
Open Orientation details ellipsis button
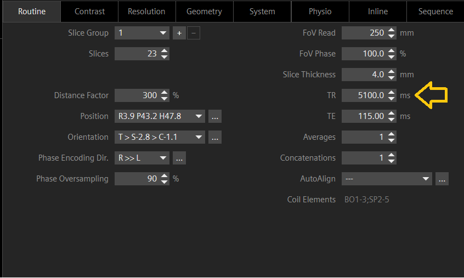pyautogui.click(x=215, y=137)
